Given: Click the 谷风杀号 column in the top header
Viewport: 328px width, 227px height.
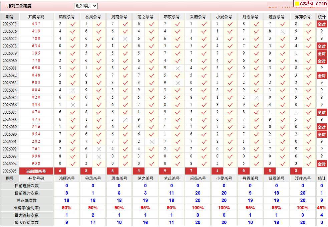Looking at the screenshot, I should [93, 17].
